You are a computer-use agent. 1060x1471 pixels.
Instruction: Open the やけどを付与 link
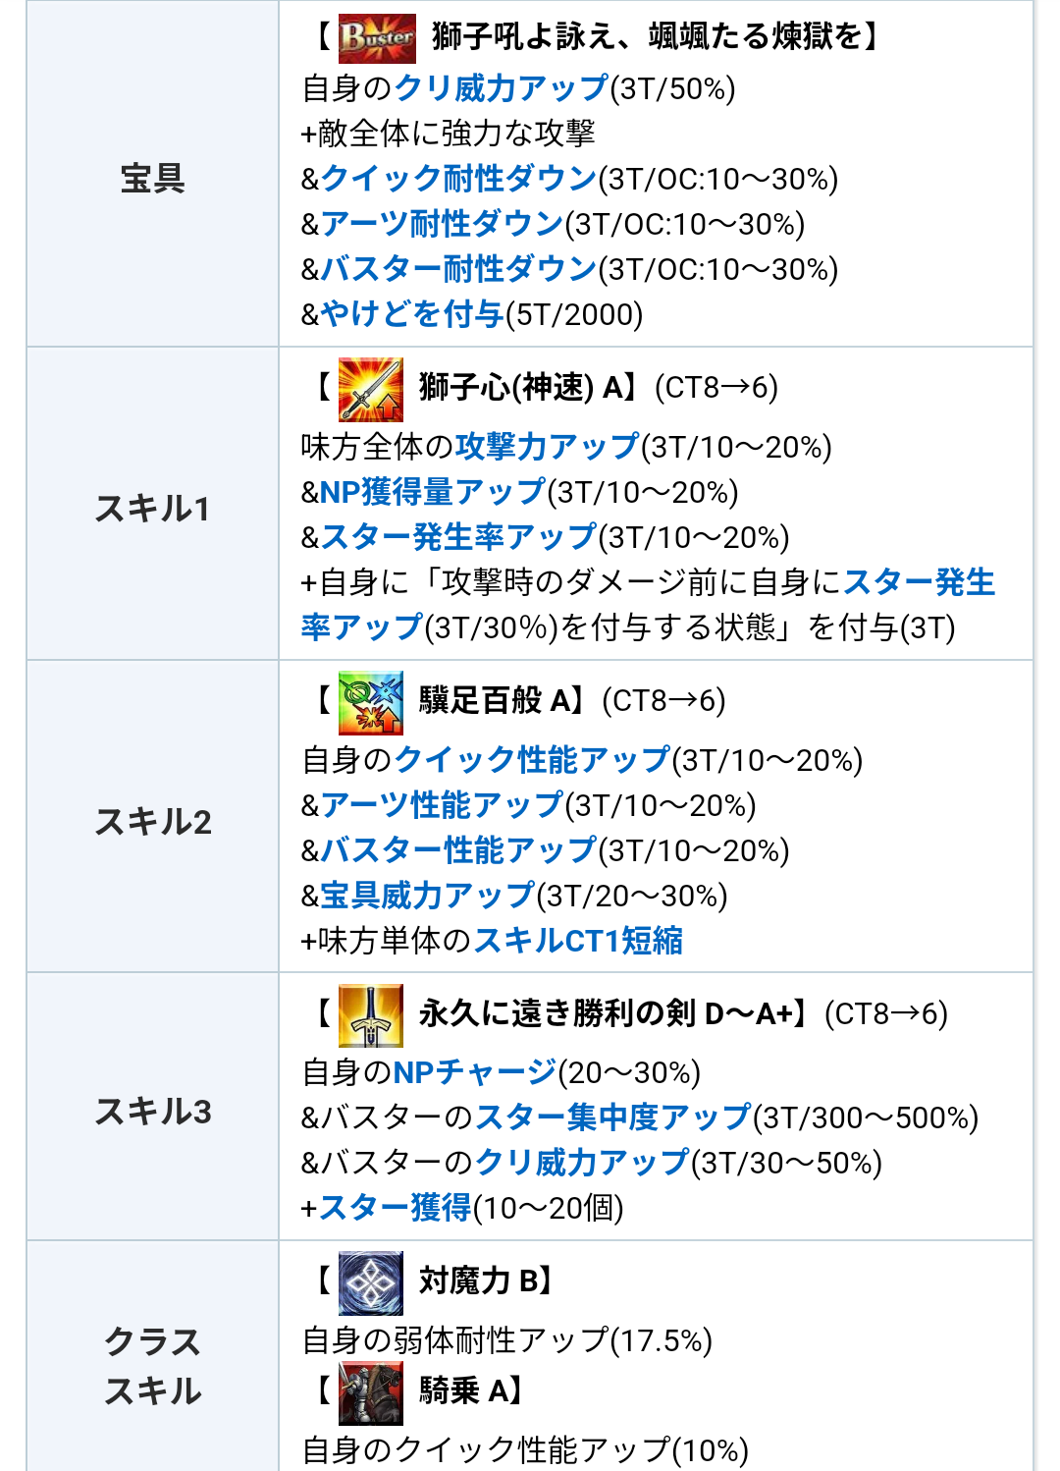[x=412, y=314]
